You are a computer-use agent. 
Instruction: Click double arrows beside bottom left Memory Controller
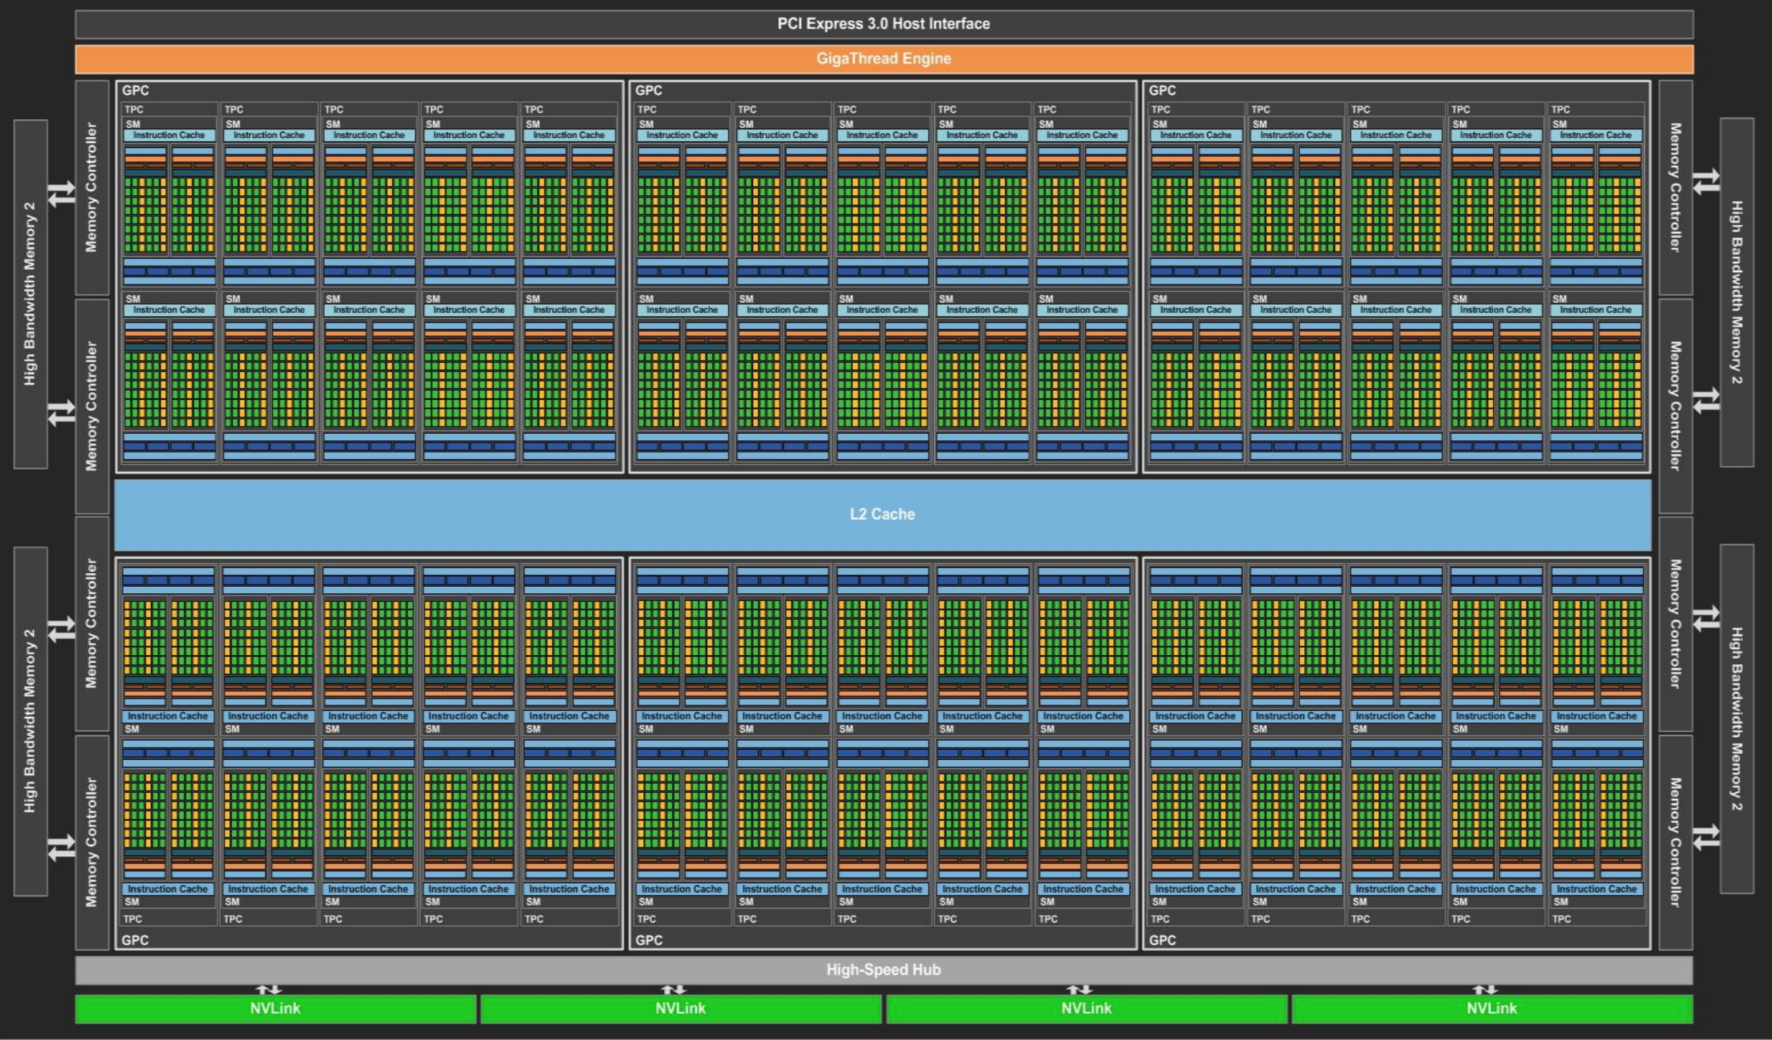[x=62, y=848]
